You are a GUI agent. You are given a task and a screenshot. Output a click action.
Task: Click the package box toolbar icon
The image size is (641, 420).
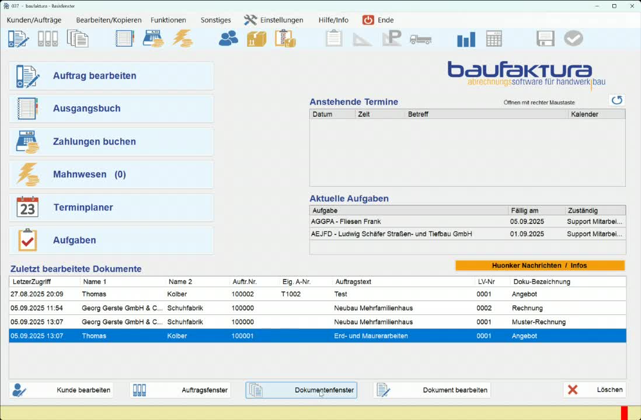tap(257, 39)
